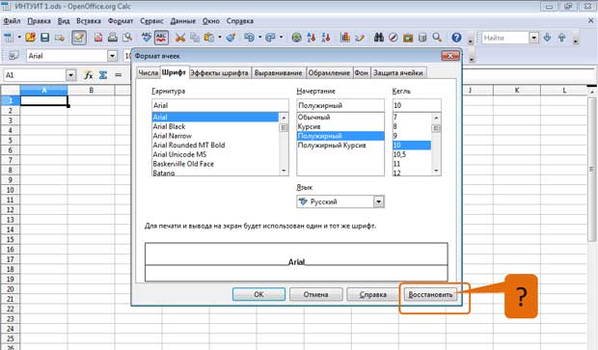Click the Function equals sign icon
This screenshot has height=350, width=598.
119,75
